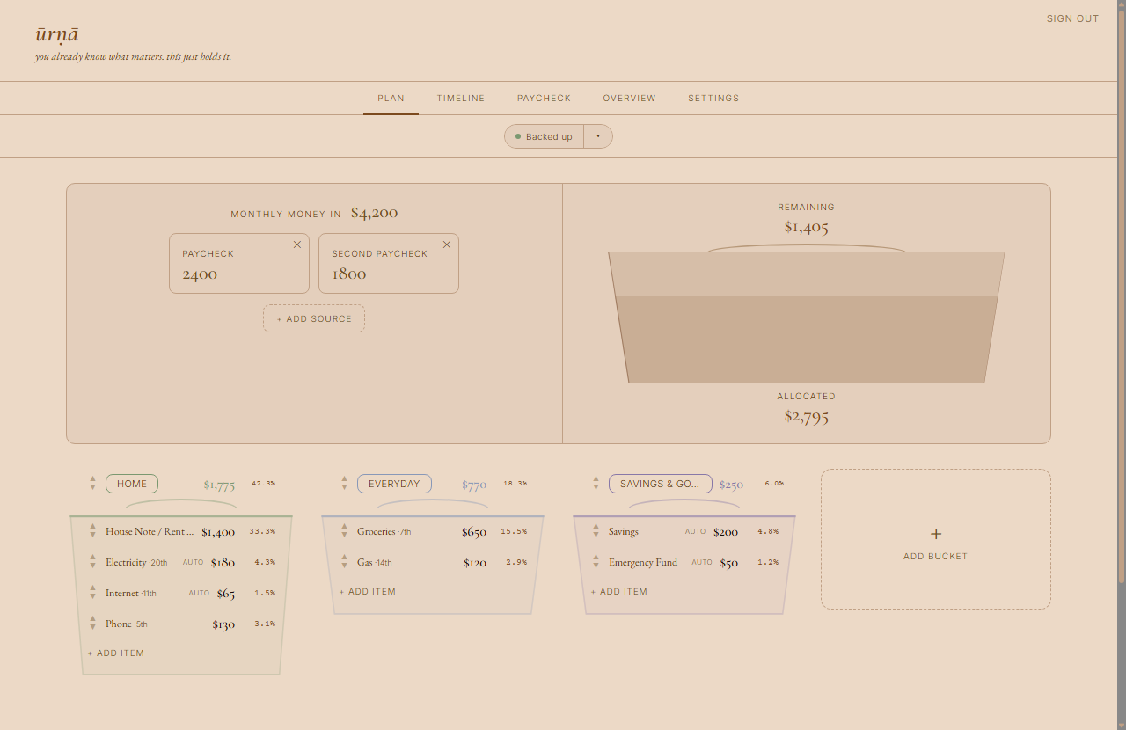Select the Groceries item name
Image resolution: width=1126 pixels, height=730 pixels.
coord(376,531)
